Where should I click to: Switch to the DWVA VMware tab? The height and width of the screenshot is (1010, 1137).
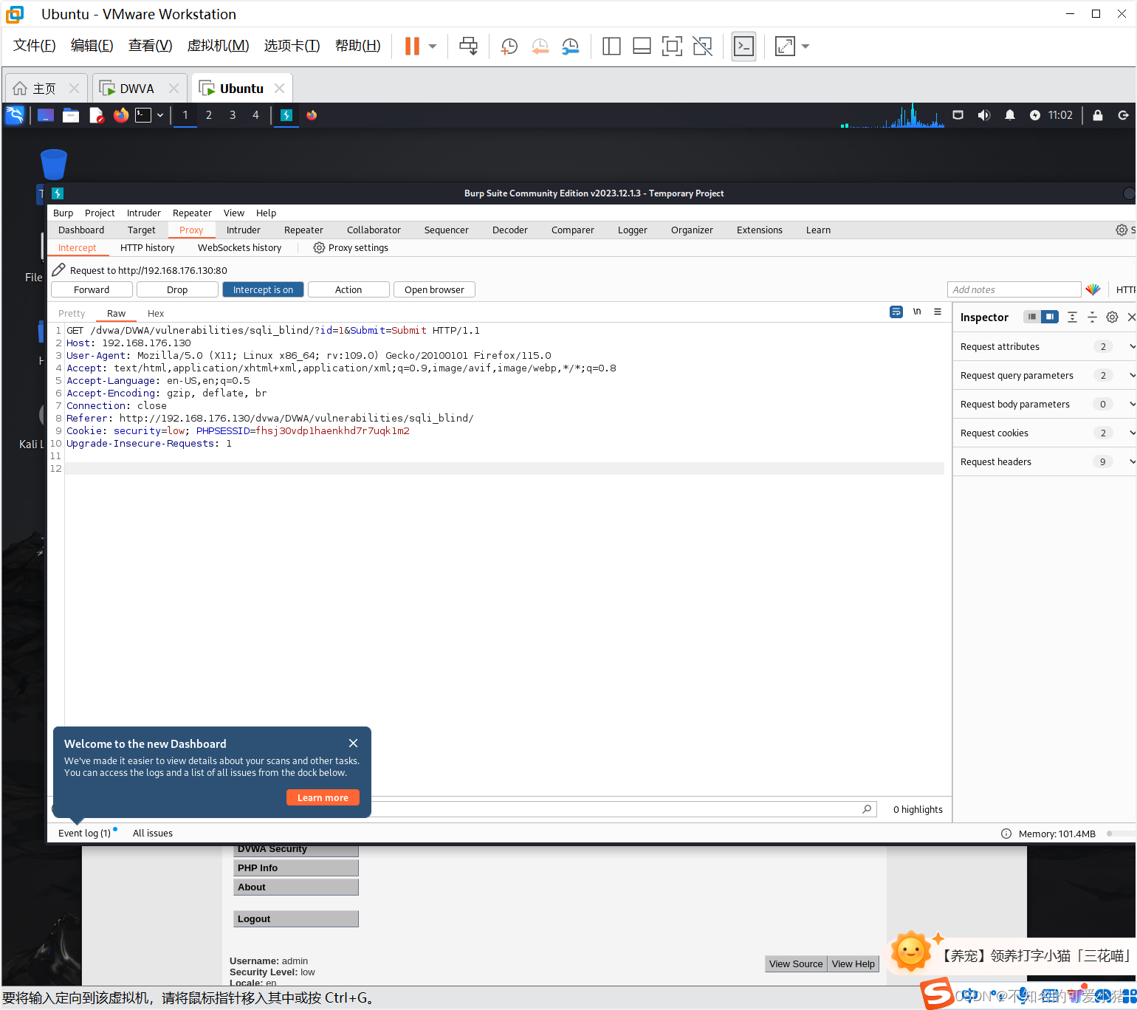pos(137,89)
